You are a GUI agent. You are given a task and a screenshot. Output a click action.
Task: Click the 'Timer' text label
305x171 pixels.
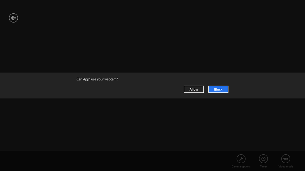click(263, 167)
